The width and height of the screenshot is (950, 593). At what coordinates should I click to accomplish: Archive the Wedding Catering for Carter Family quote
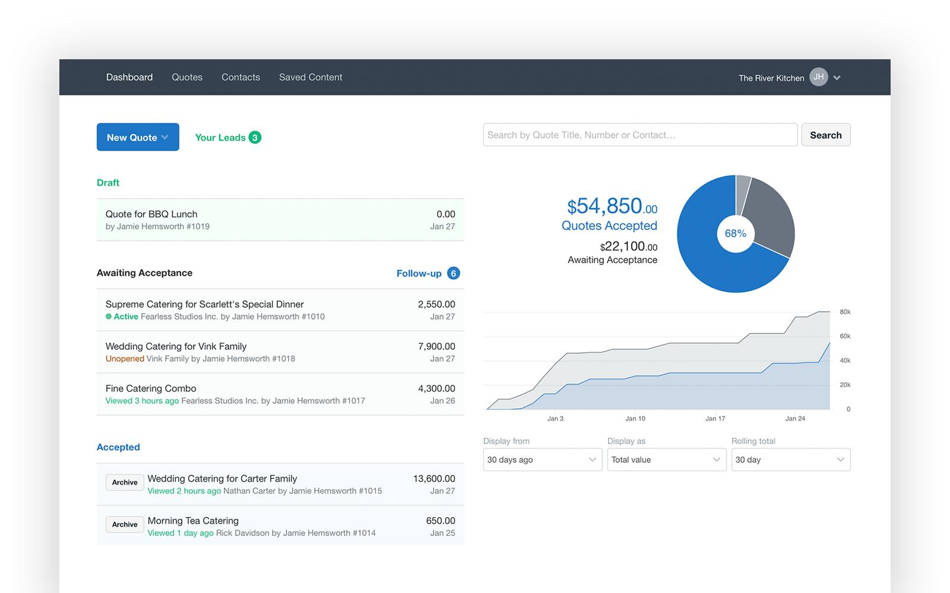124,482
